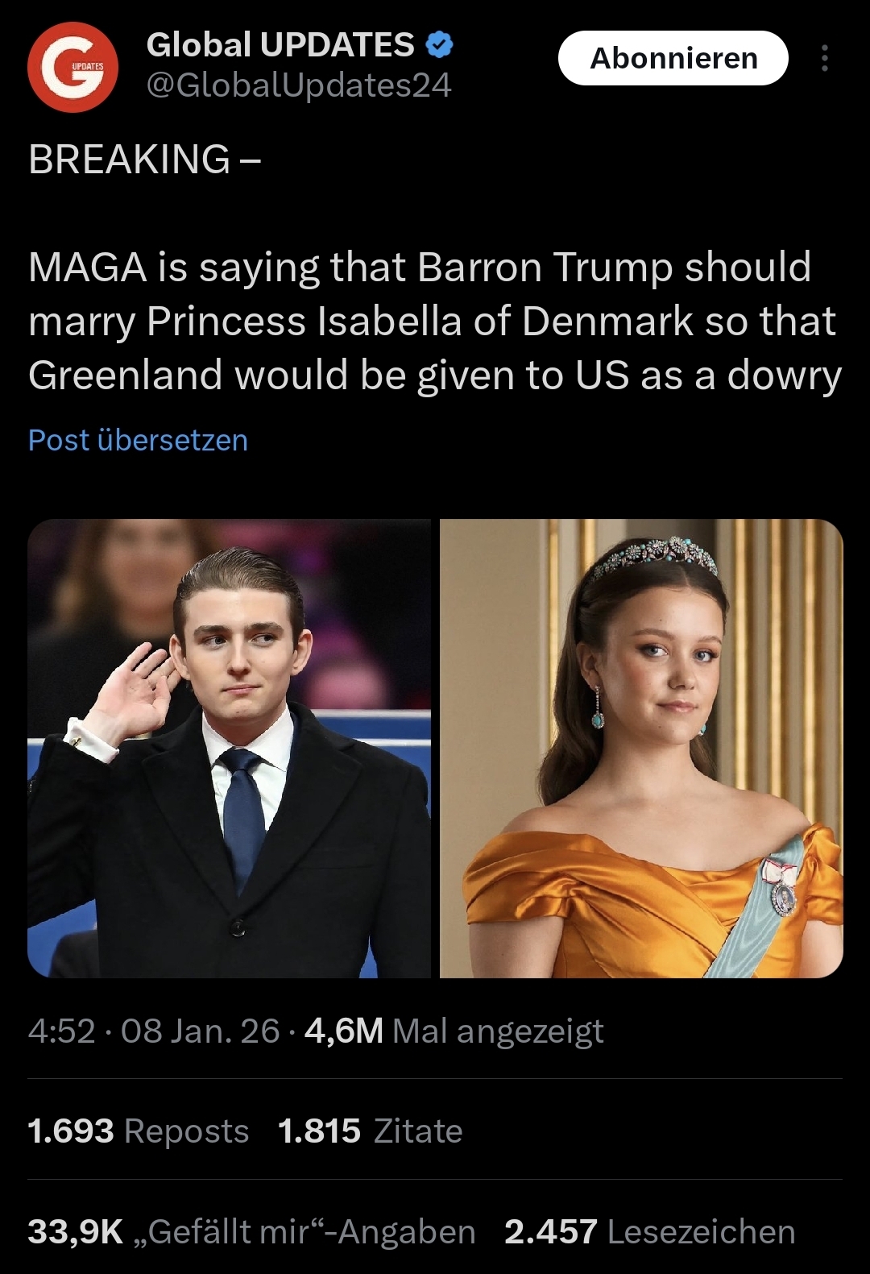Click the Abonnieren button
This screenshot has height=1274, width=870.
[x=673, y=58]
